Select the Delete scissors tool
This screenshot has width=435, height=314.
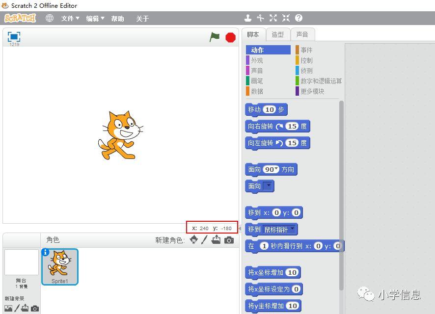(x=260, y=18)
